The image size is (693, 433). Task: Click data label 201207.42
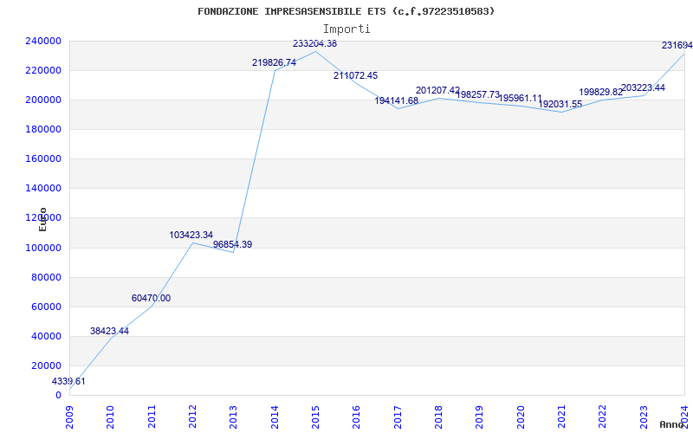pyautogui.click(x=438, y=90)
